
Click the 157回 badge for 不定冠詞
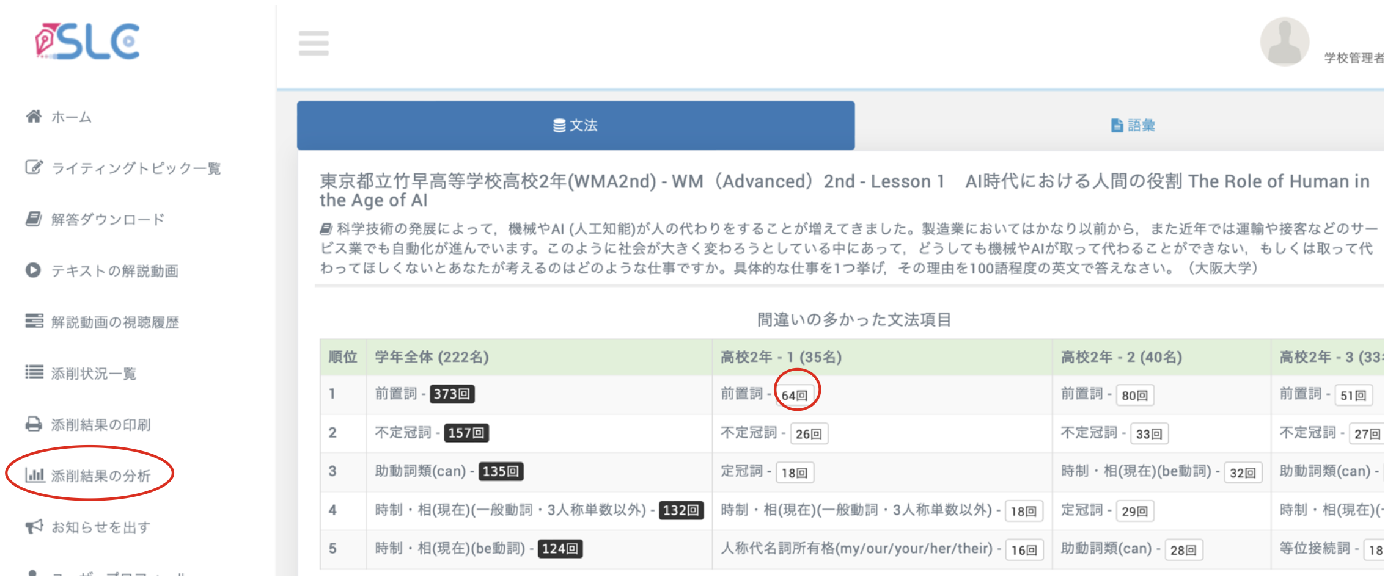point(466,433)
